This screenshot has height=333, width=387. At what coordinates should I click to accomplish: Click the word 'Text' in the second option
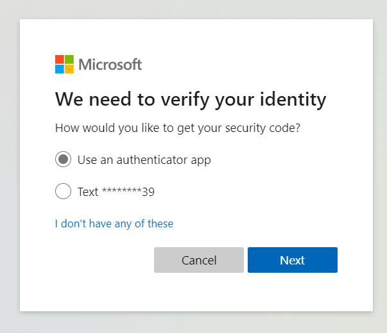[x=88, y=191]
